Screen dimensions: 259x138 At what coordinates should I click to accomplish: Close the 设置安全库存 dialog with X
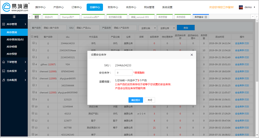coord(191,55)
